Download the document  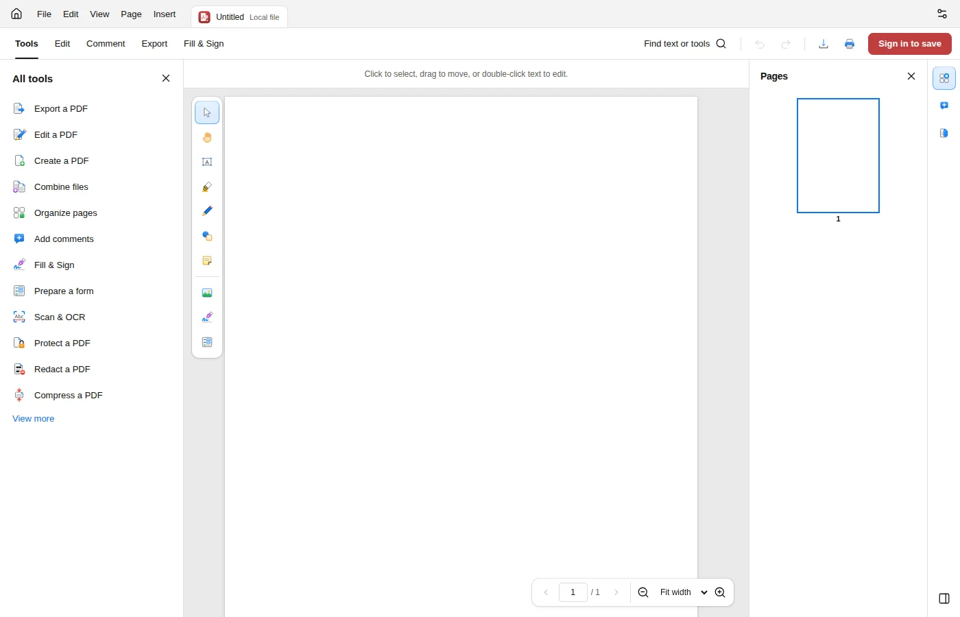(x=824, y=44)
